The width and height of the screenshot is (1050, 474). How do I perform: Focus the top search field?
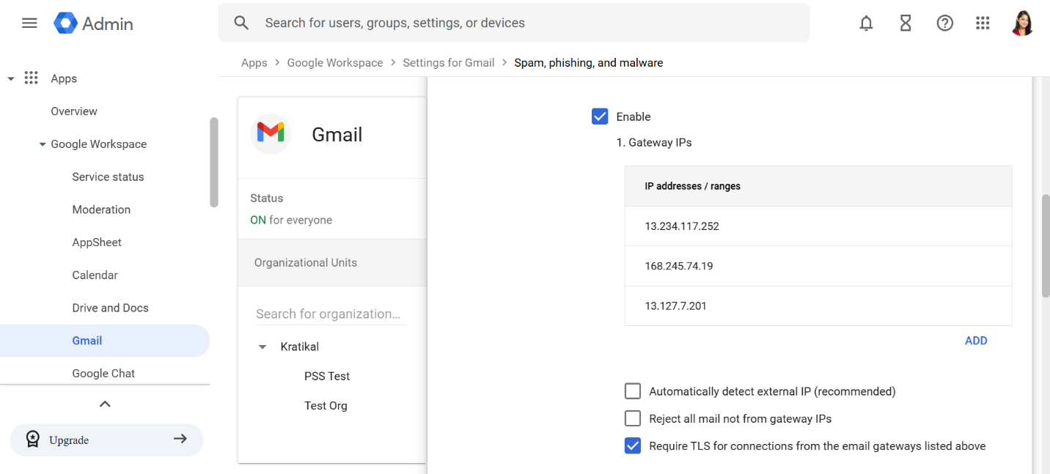(514, 23)
